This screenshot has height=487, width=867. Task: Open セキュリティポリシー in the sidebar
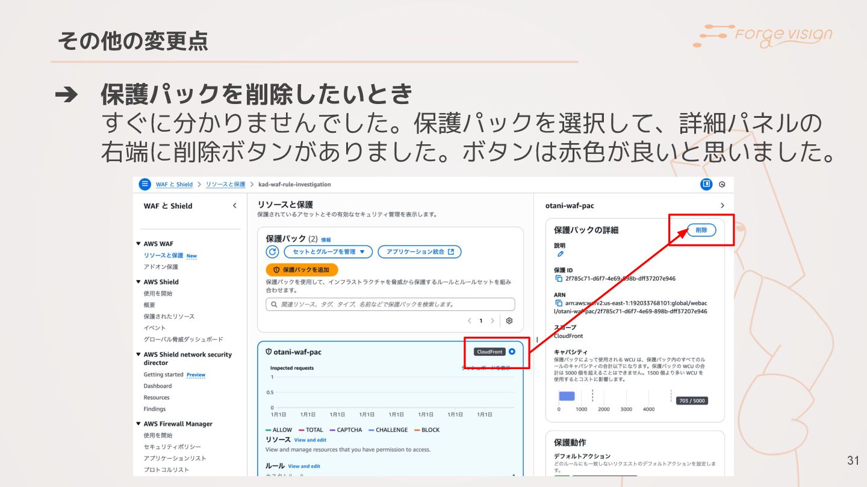pos(172,447)
